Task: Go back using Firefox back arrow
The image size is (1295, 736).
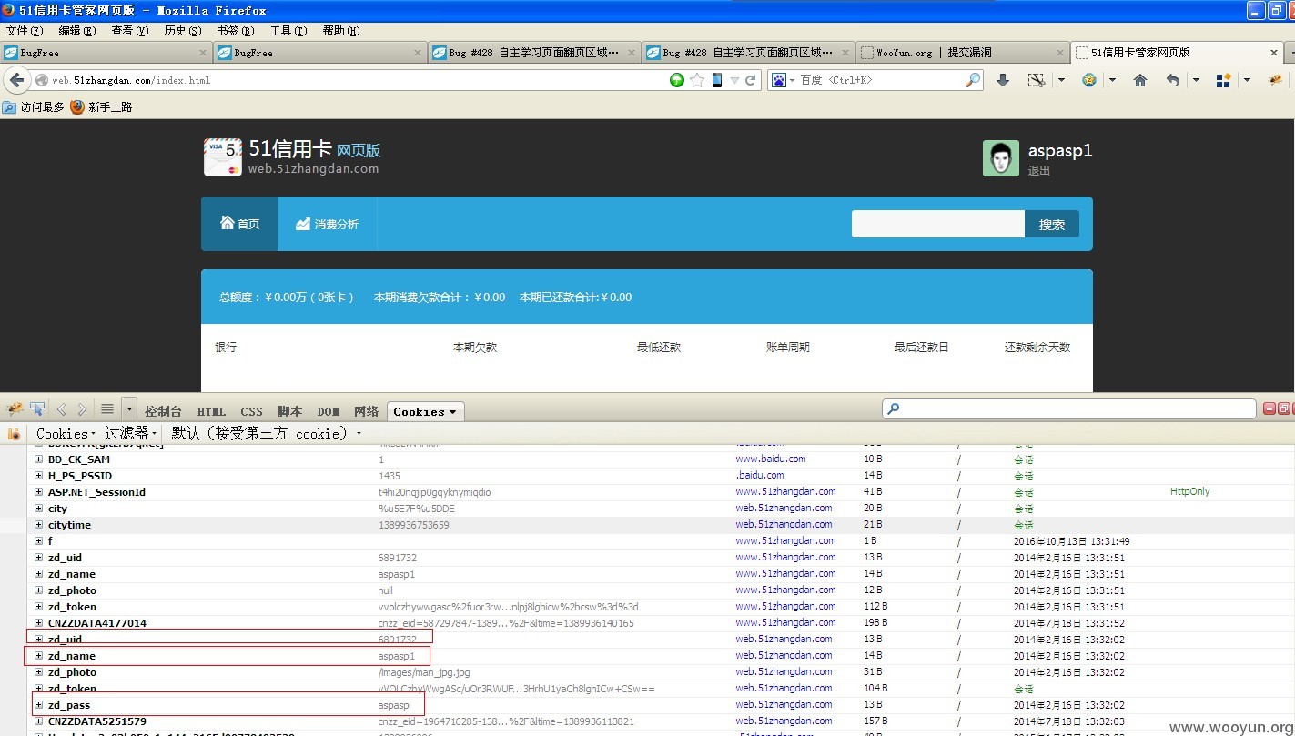Action: point(16,80)
